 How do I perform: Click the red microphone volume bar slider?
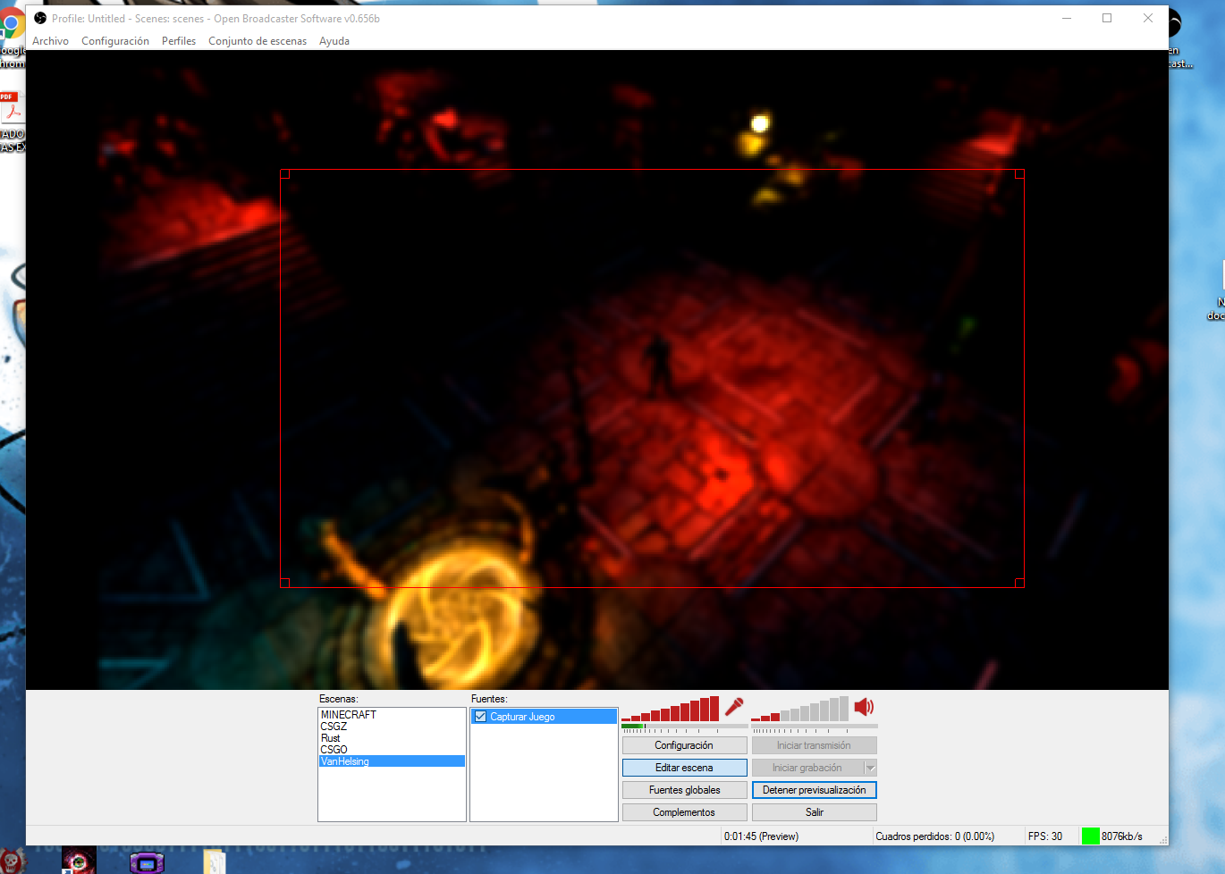(671, 709)
